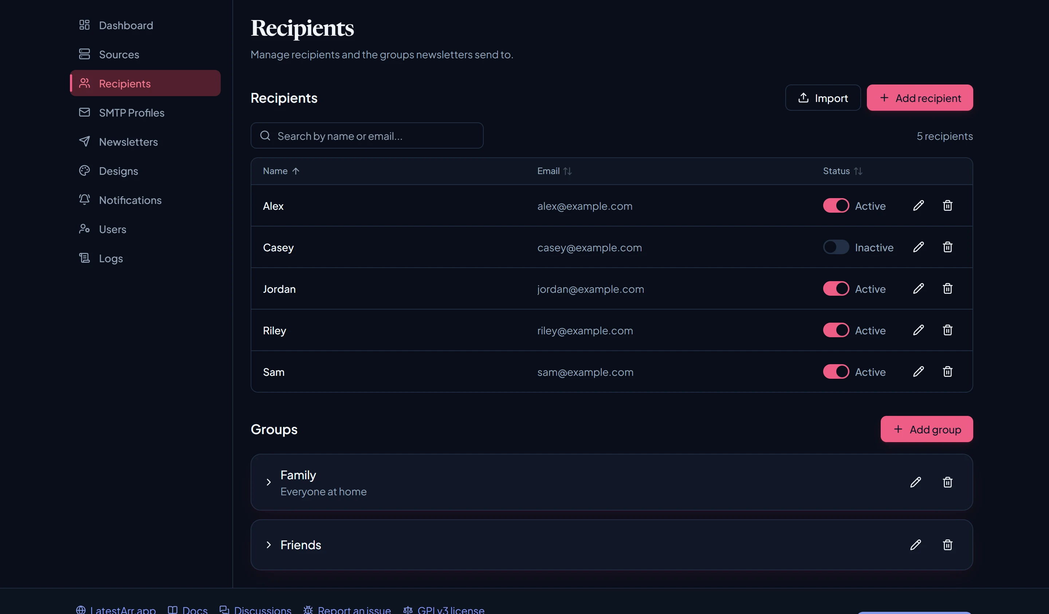Image resolution: width=1049 pixels, height=614 pixels.
Task: Remove Jordan via the trash icon
Action: tap(947, 289)
